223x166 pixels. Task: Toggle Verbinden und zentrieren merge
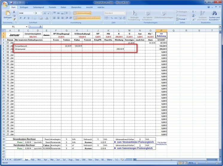[87, 18]
